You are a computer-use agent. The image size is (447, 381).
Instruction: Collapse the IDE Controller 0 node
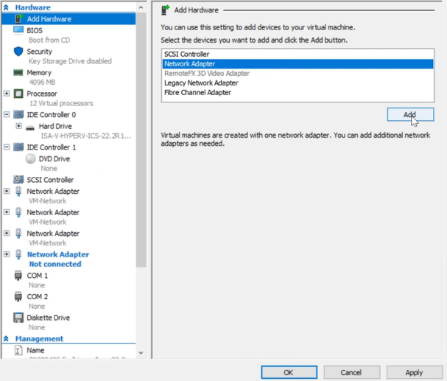[7, 115]
